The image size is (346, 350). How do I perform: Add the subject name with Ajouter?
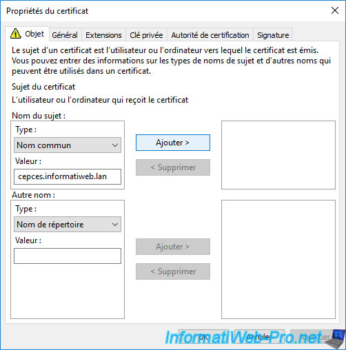[173, 143]
